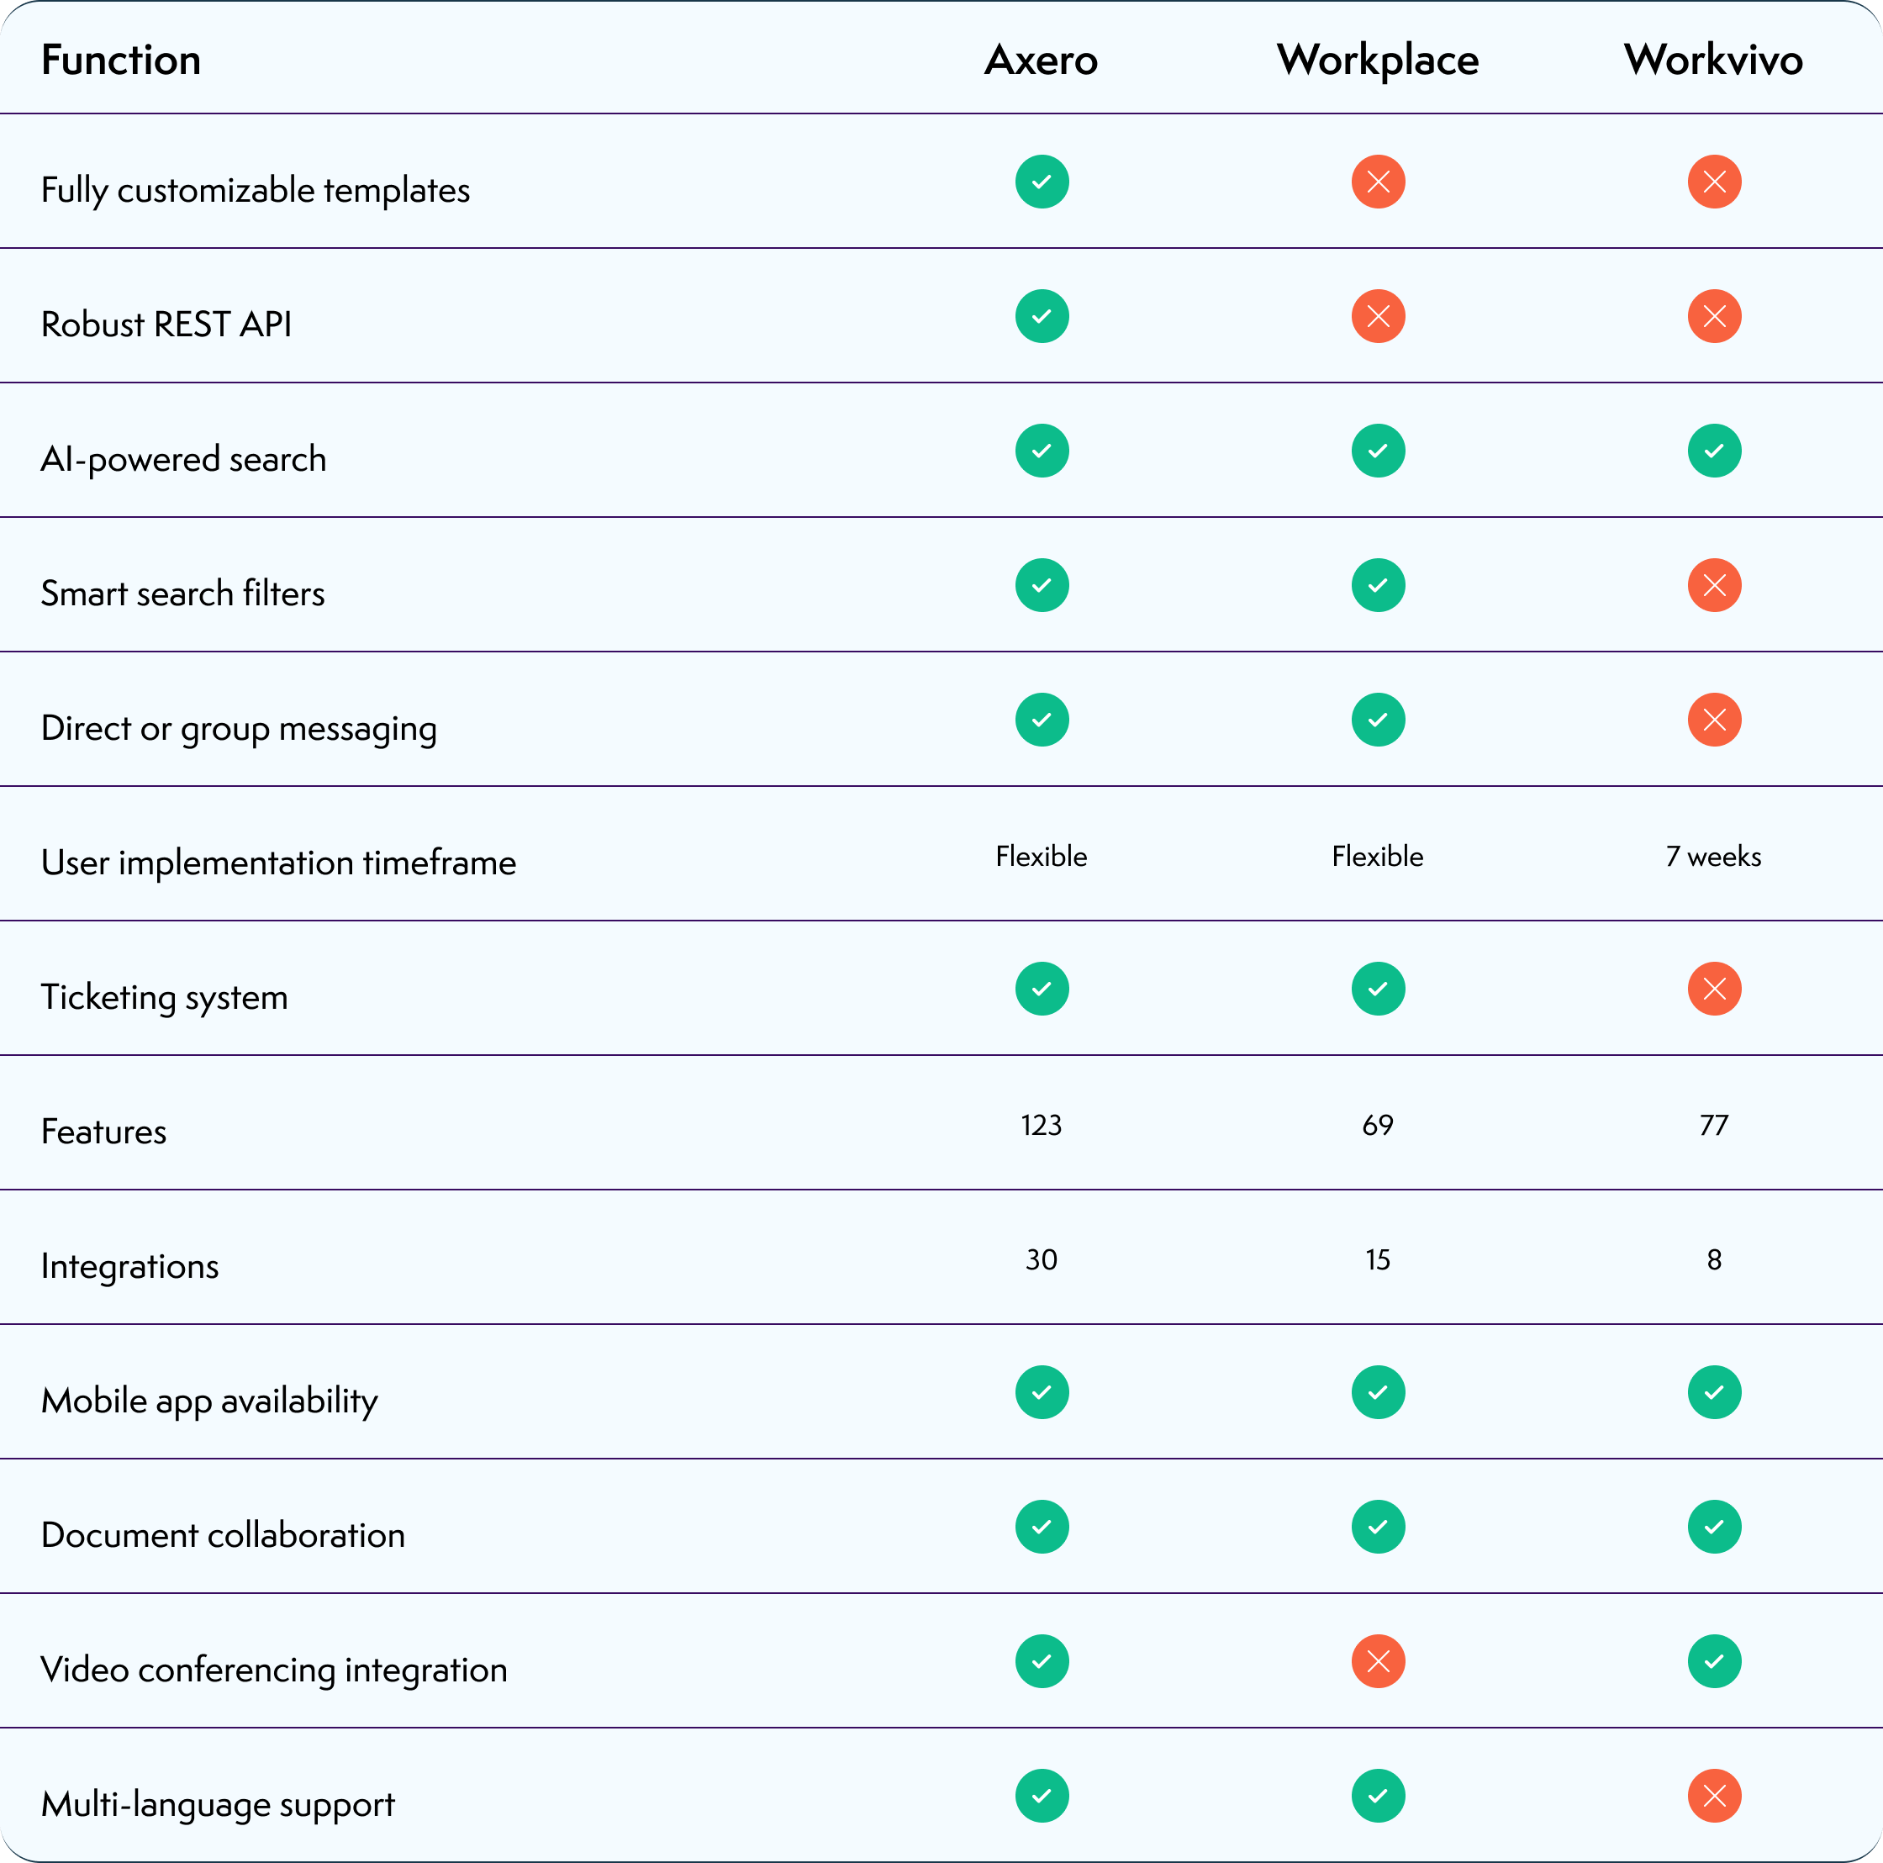Click Workplace's red X for Video conferencing integration

(1378, 1661)
